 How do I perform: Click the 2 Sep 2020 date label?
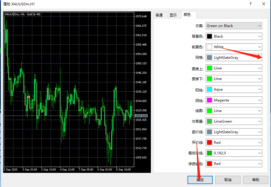11,169
